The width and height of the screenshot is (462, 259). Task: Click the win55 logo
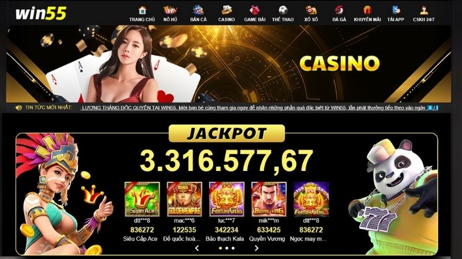tap(41, 13)
